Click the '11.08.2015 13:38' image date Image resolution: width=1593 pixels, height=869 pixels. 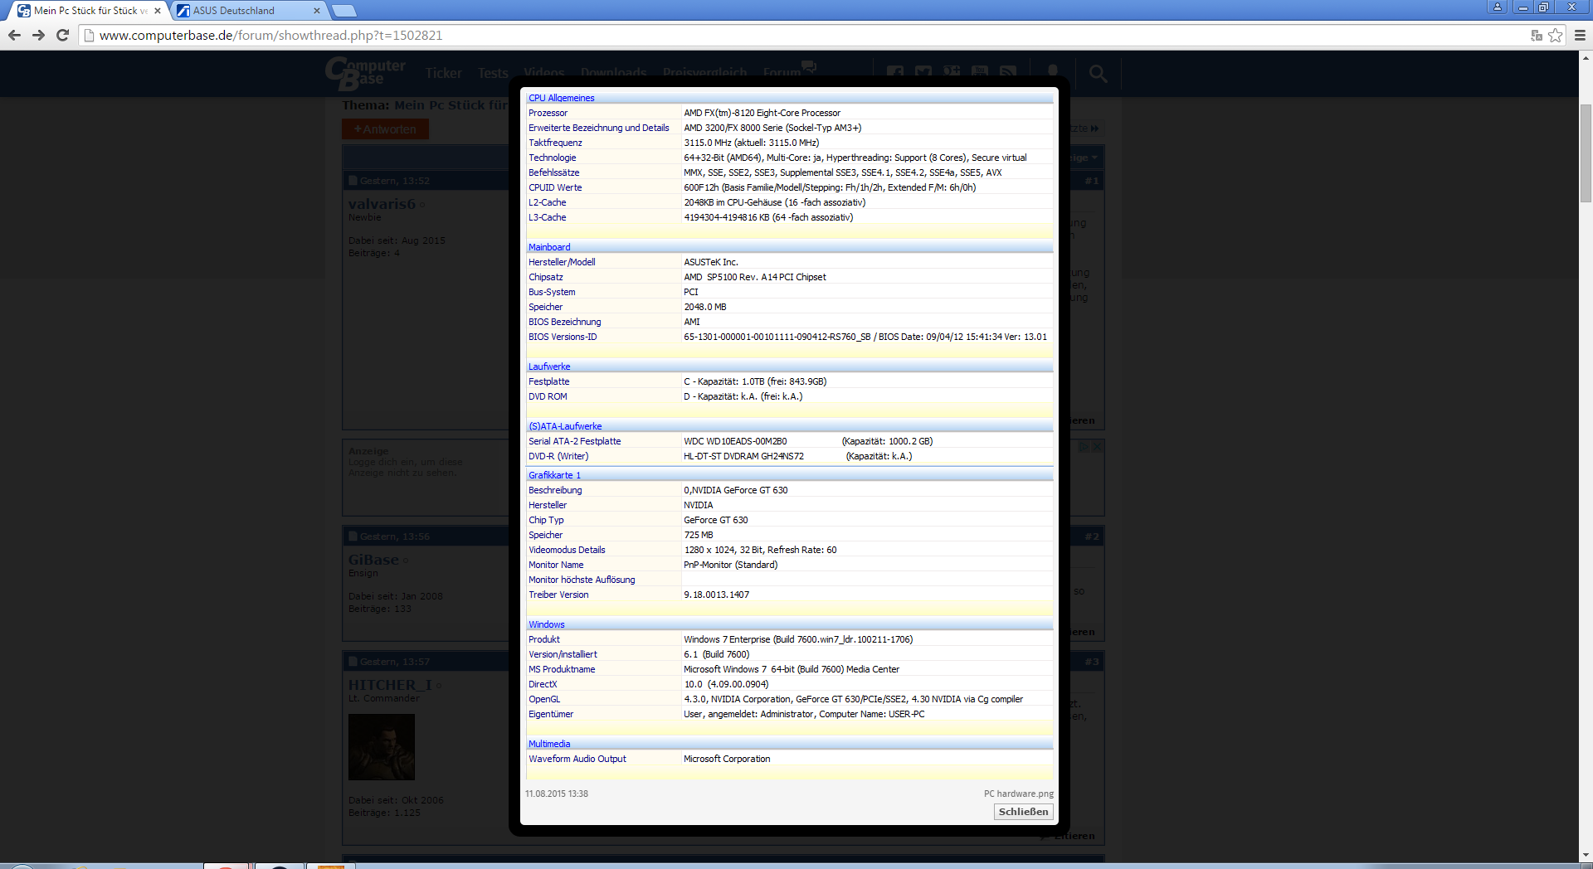coord(556,794)
